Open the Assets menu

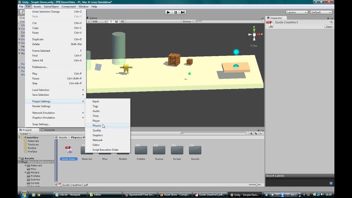click(37, 7)
